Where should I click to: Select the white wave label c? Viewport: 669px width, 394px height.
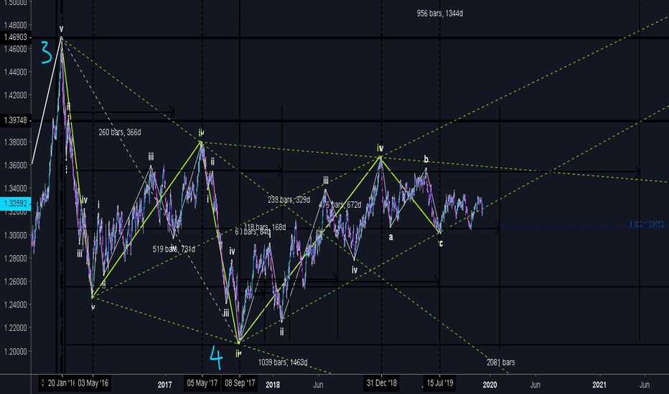[441, 243]
